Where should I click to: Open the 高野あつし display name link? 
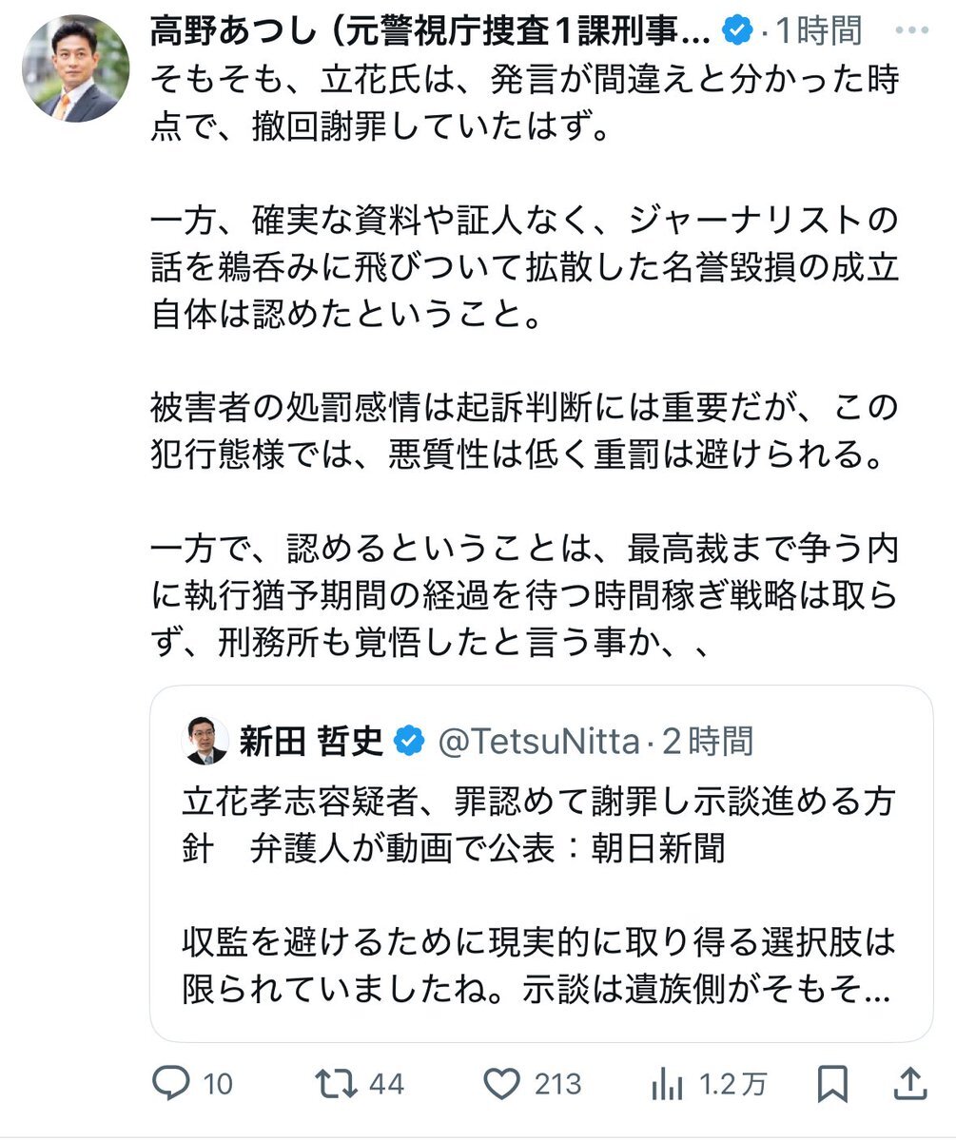pos(430,30)
